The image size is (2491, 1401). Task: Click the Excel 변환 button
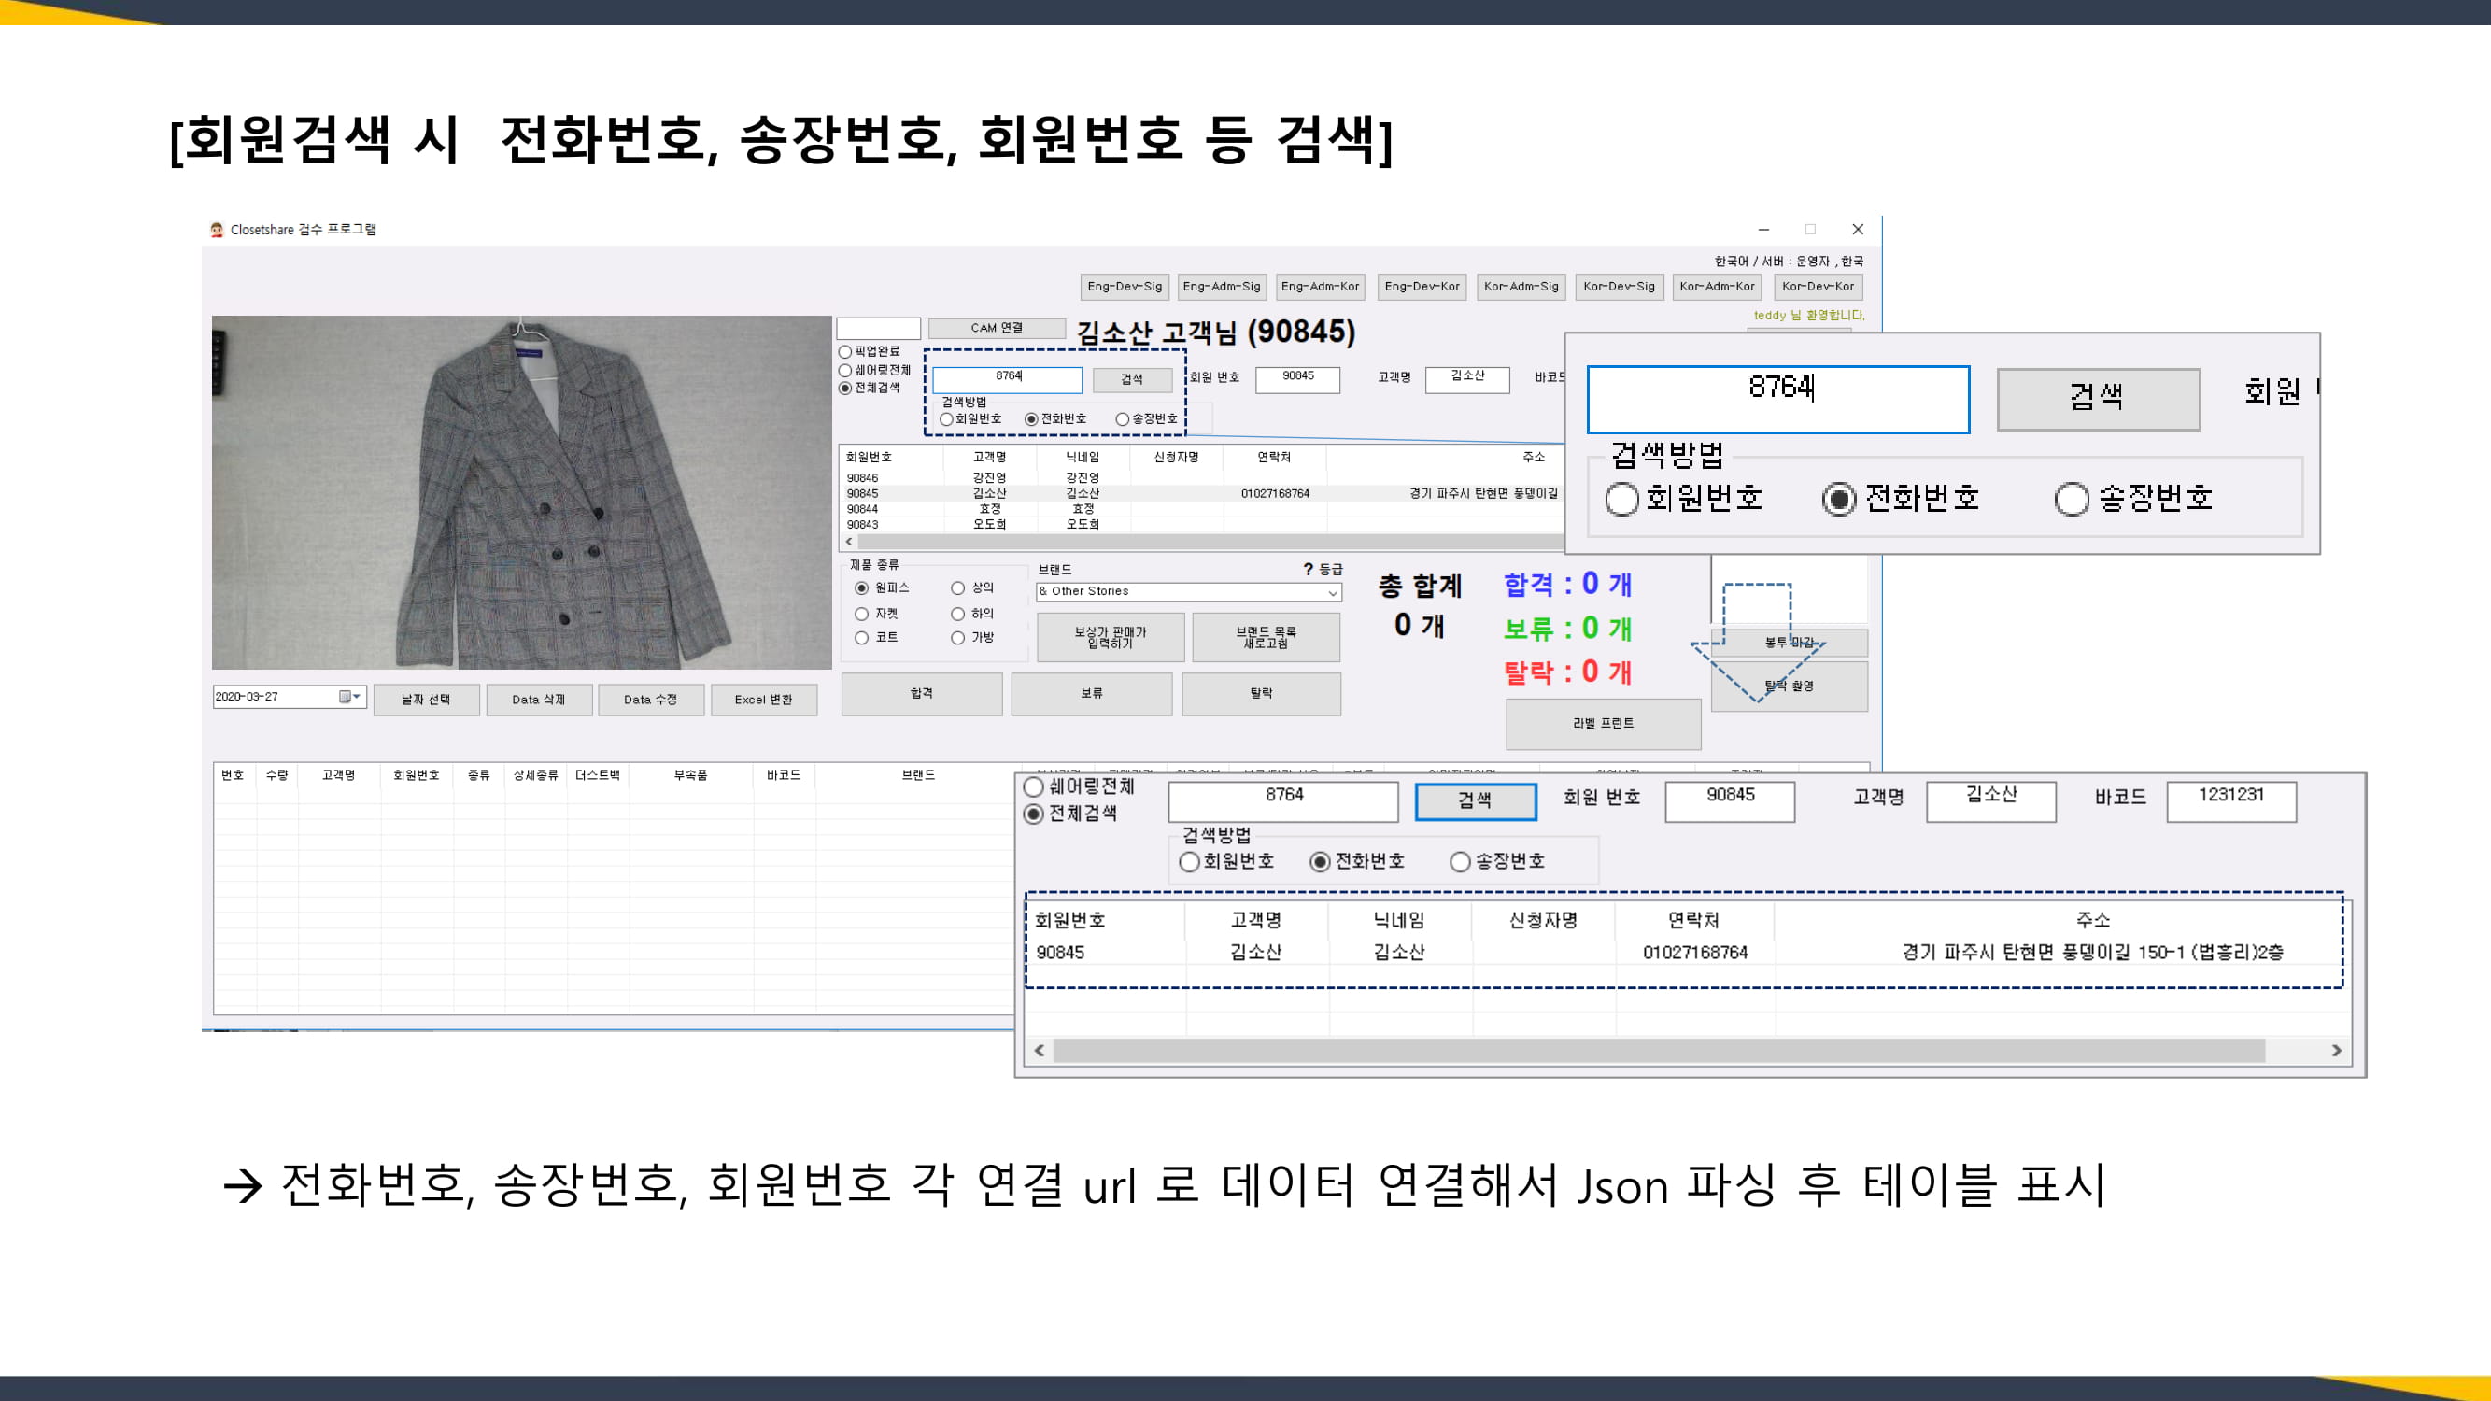coord(764,700)
